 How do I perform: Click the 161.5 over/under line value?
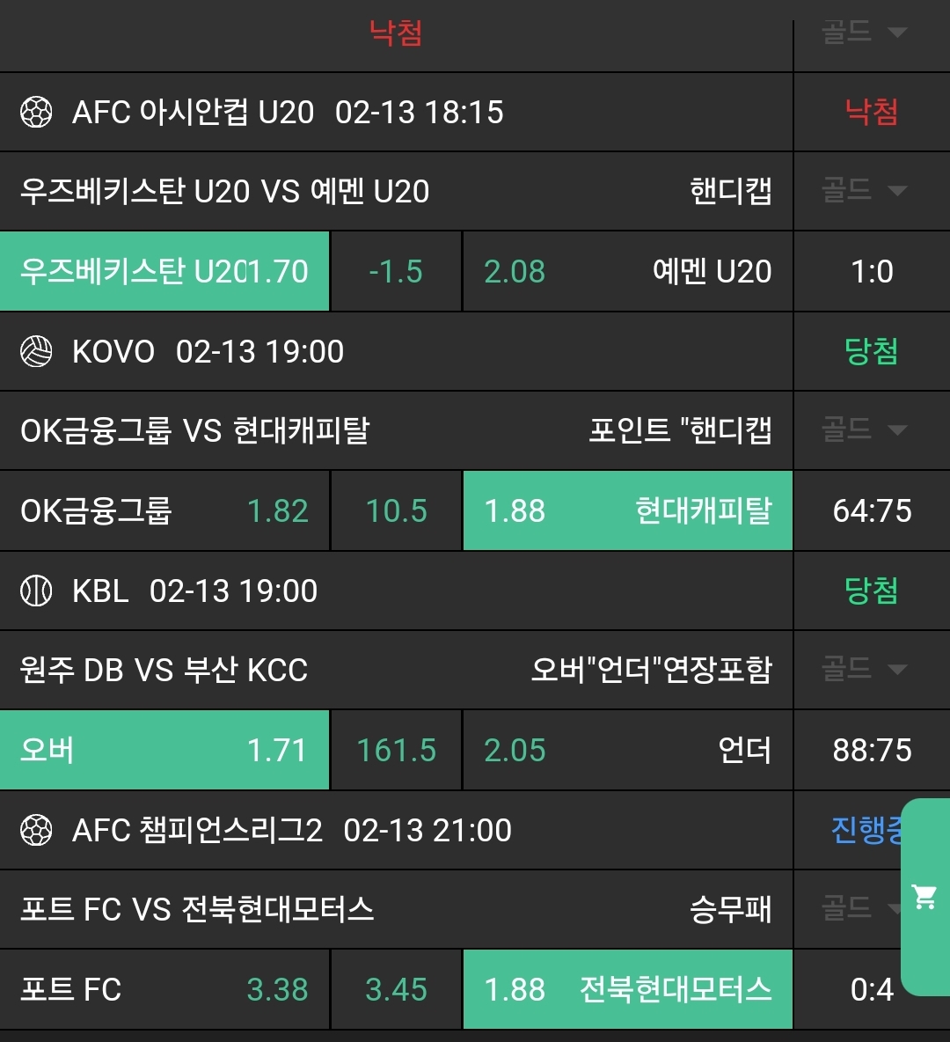coord(396,750)
